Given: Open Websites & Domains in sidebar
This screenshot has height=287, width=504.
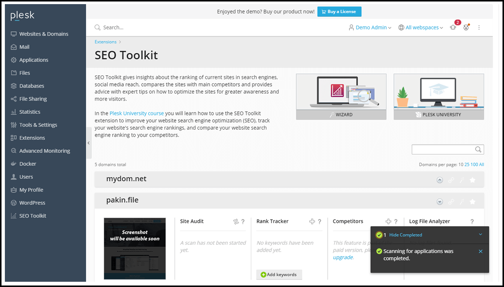Looking at the screenshot, I should coord(39,34).
